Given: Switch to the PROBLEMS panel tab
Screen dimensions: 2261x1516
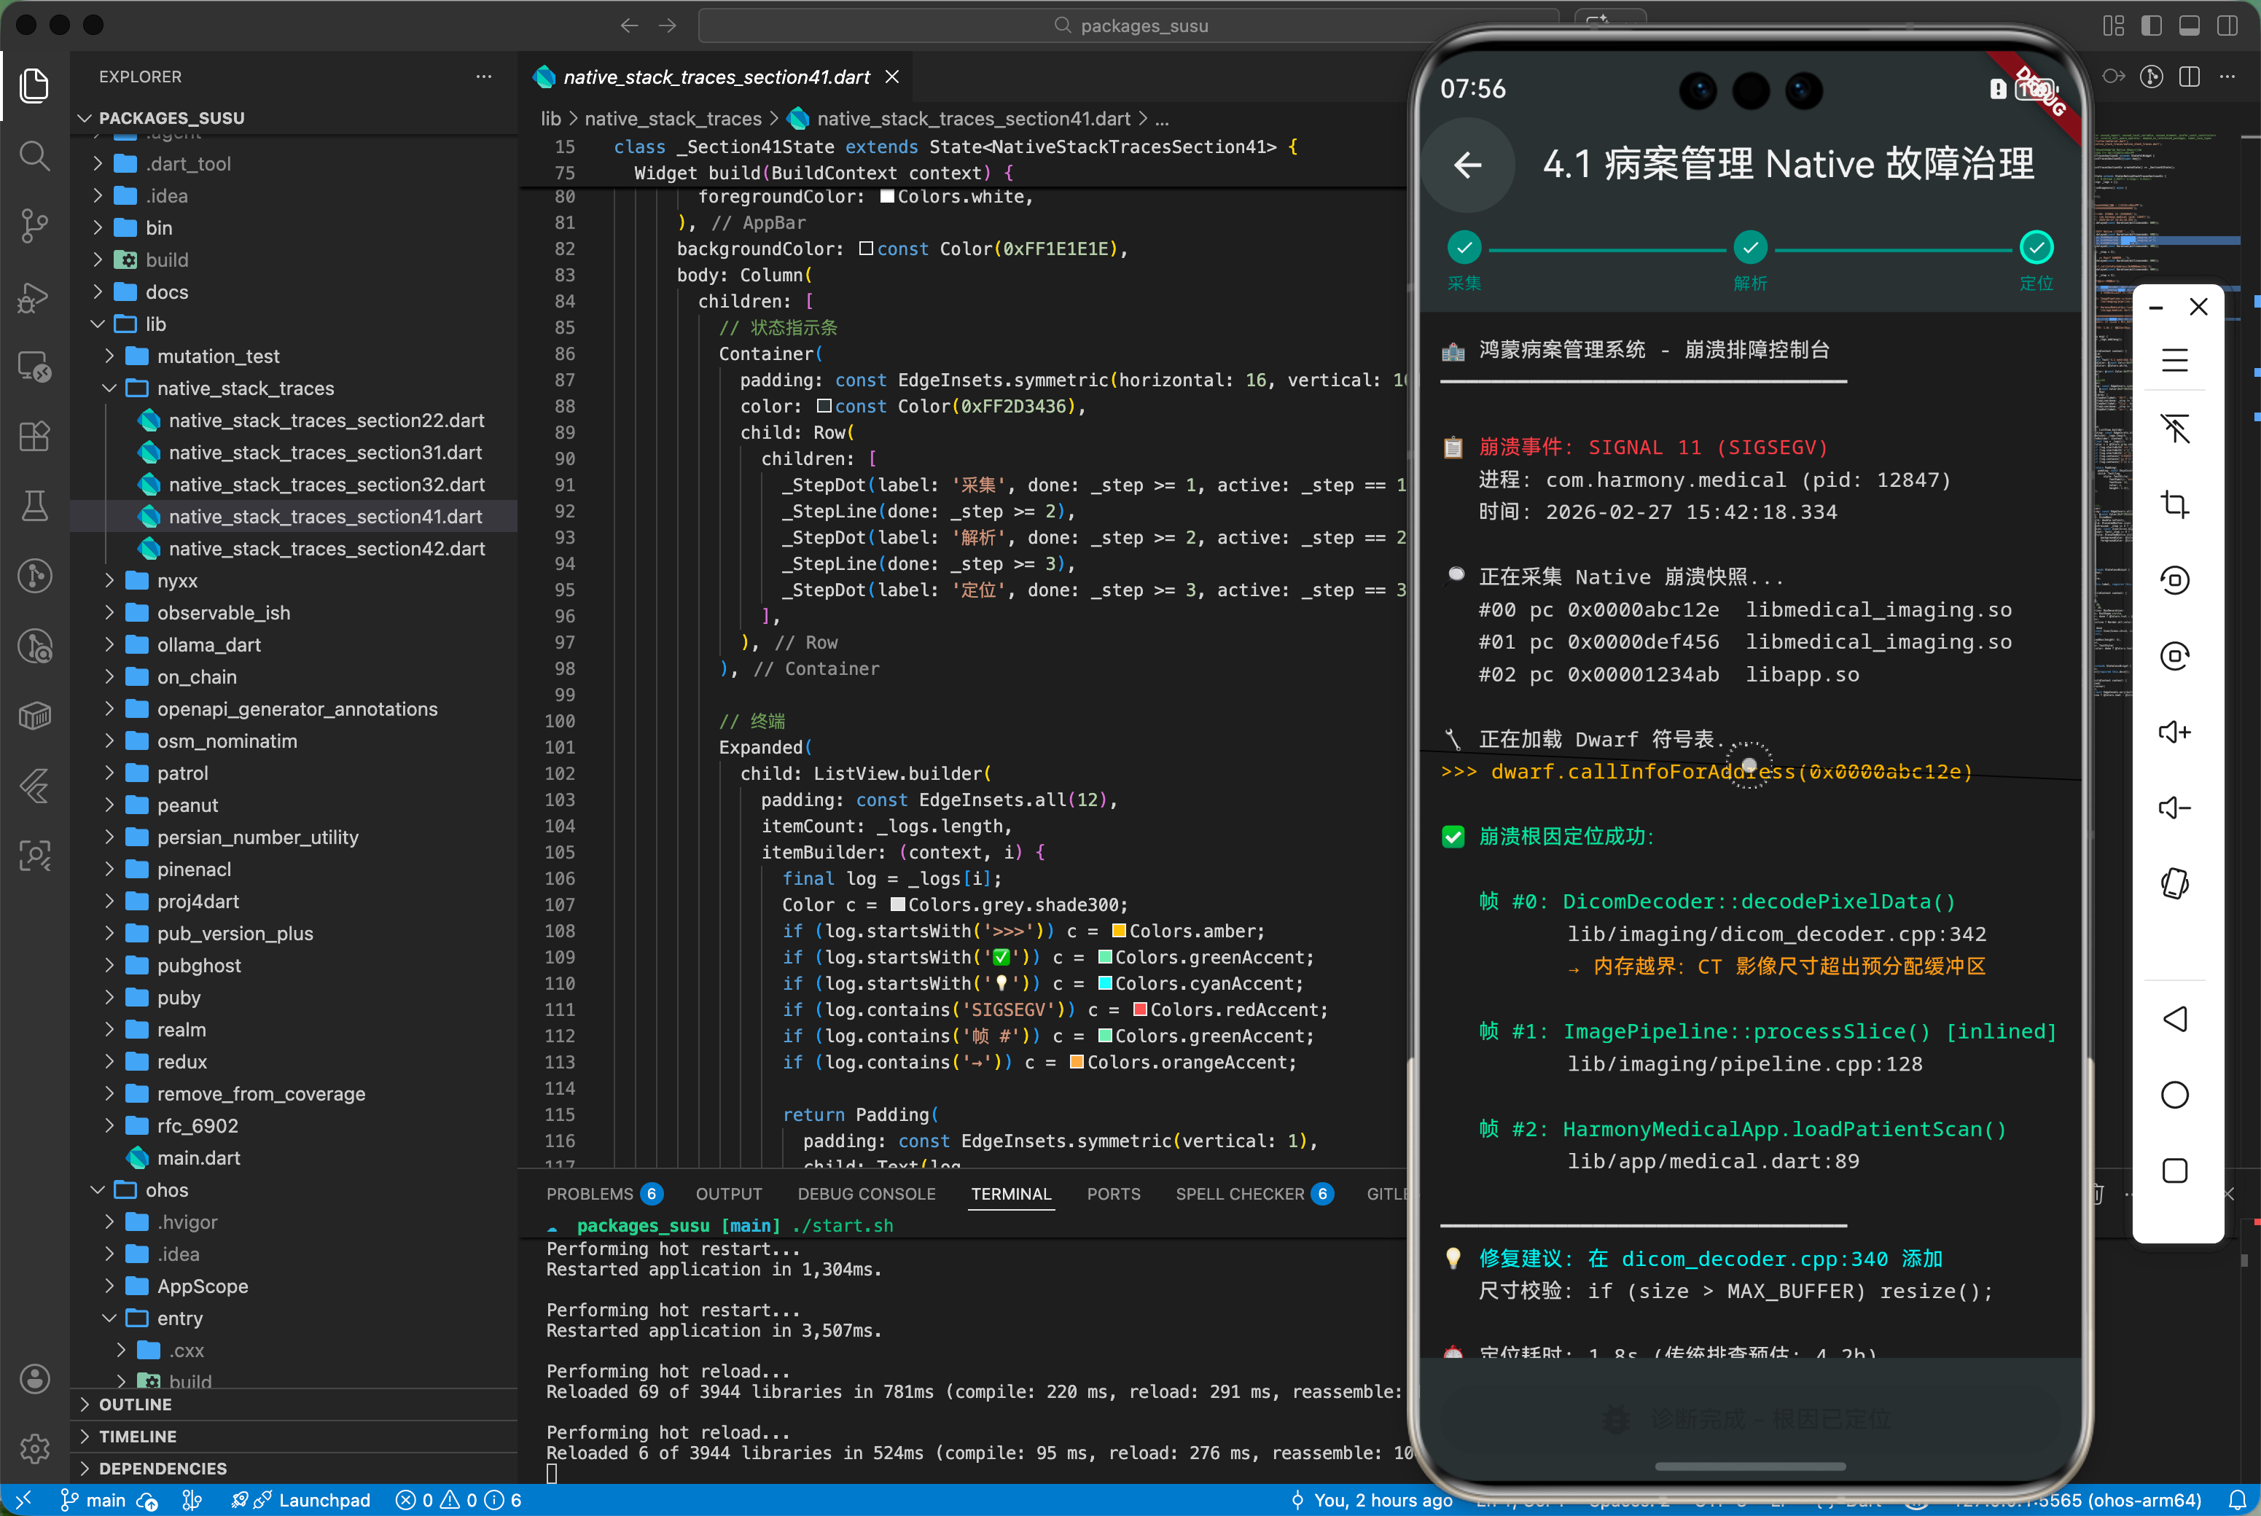Looking at the screenshot, I should [590, 1194].
